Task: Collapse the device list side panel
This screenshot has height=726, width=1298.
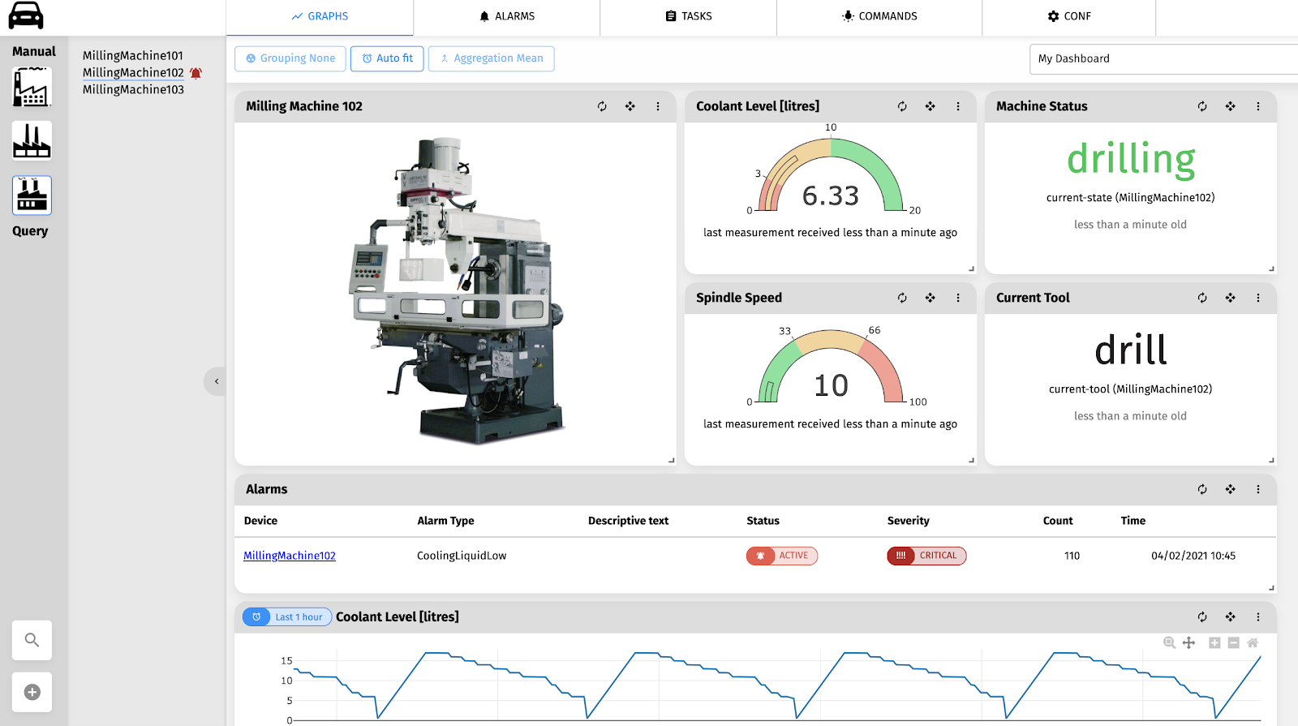Action: pos(216,381)
